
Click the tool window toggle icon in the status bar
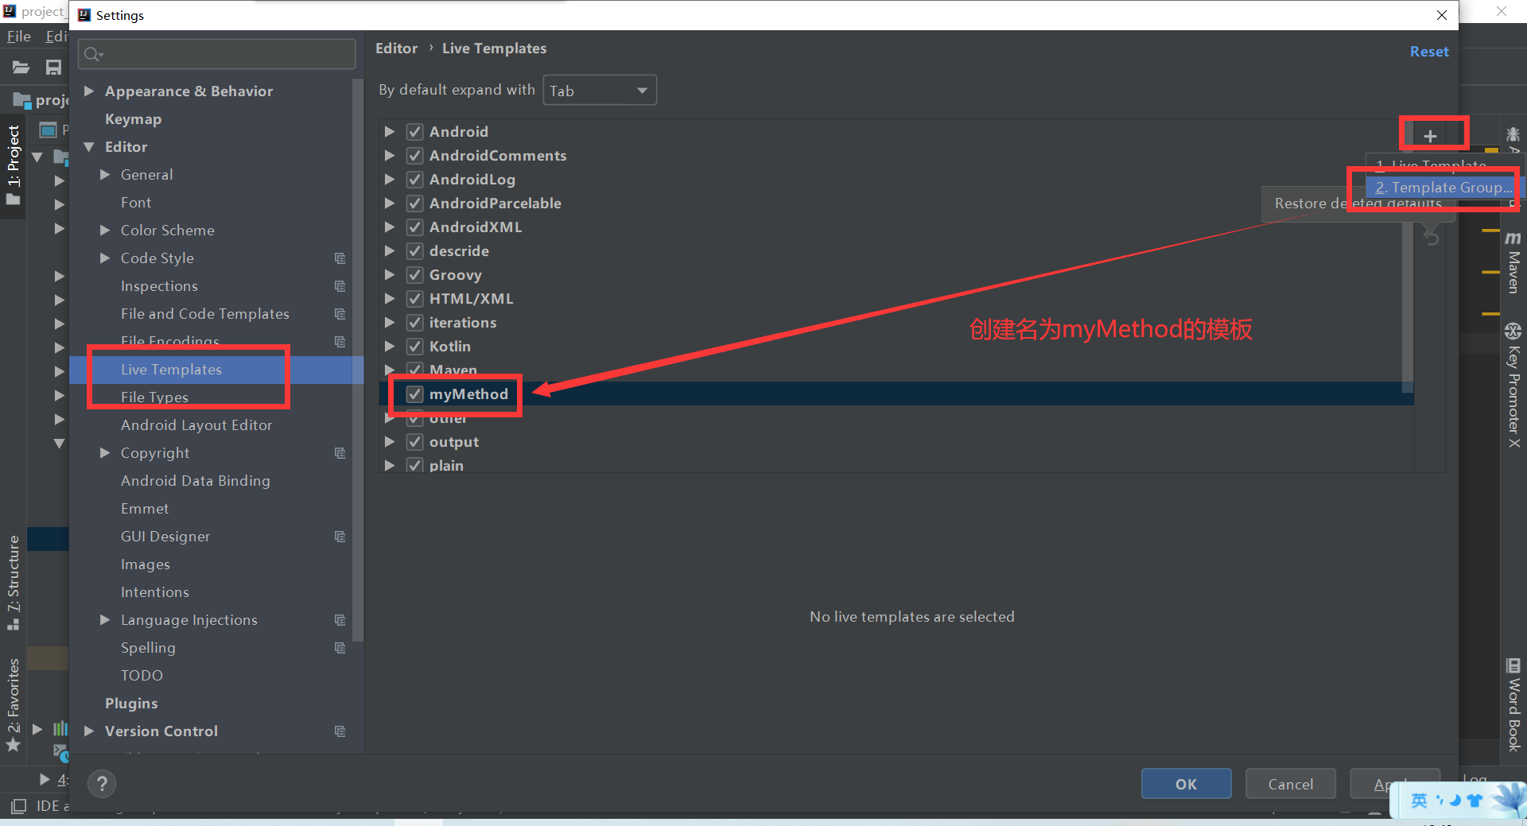[18, 806]
